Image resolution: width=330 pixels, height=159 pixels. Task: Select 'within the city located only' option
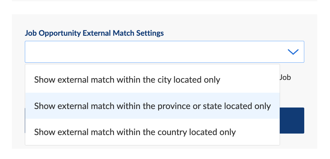tap(127, 80)
